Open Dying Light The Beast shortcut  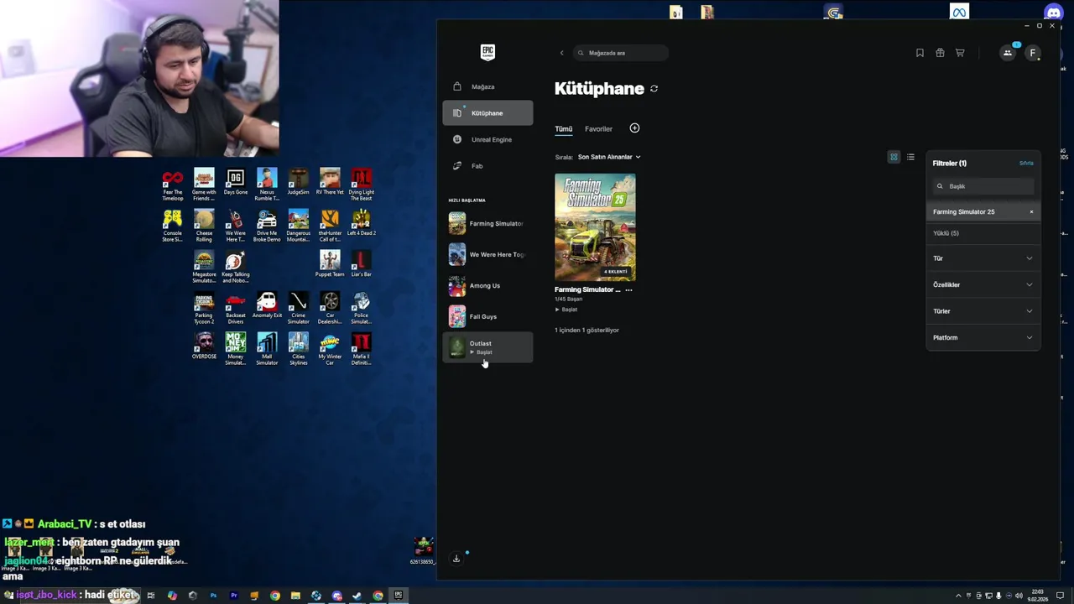pyautogui.click(x=362, y=185)
